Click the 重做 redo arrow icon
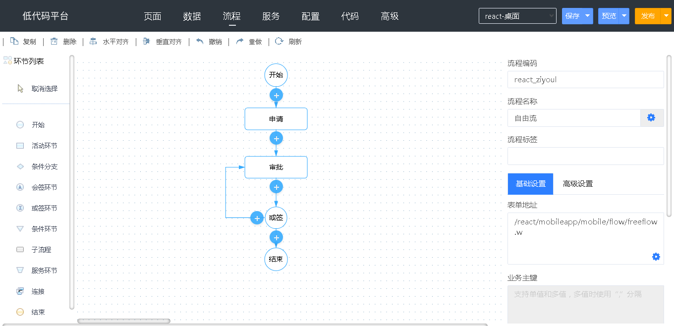Image resolution: width=674 pixels, height=326 pixels. click(240, 41)
